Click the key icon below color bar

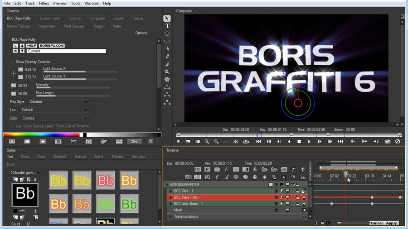[x=135, y=142]
